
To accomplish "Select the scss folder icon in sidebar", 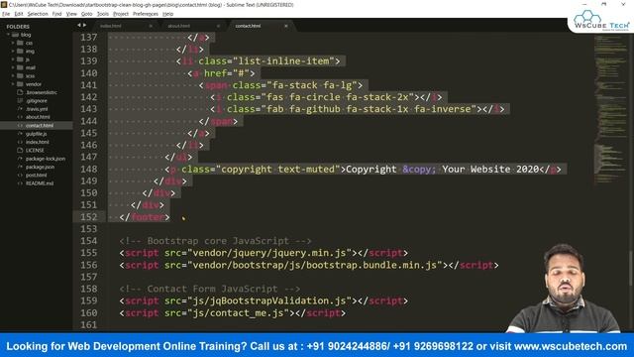I will coord(20,75).
